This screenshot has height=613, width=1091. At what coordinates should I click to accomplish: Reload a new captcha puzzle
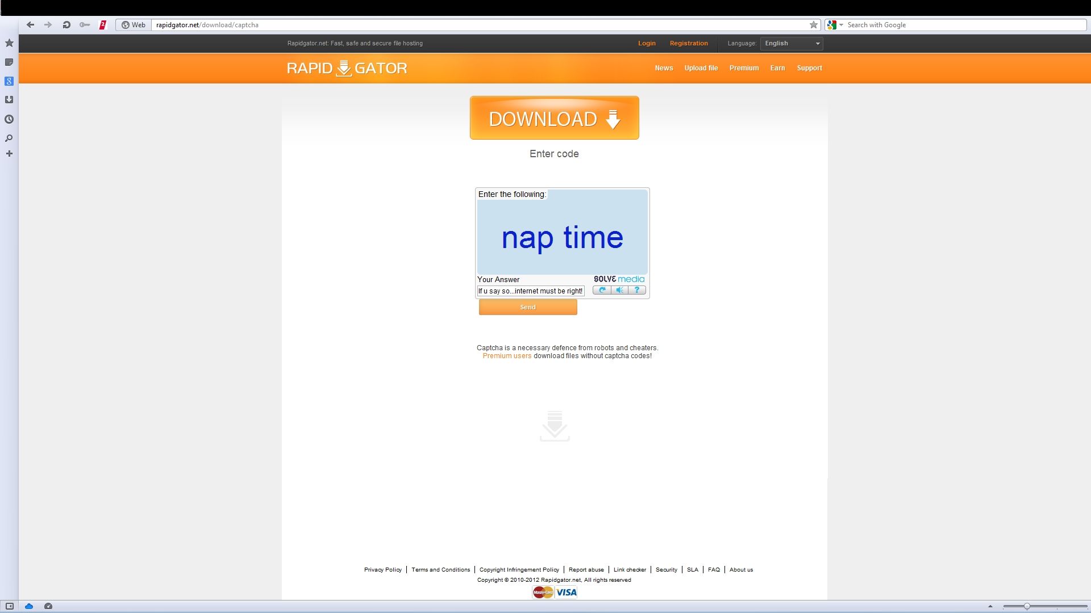pos(602,290)
